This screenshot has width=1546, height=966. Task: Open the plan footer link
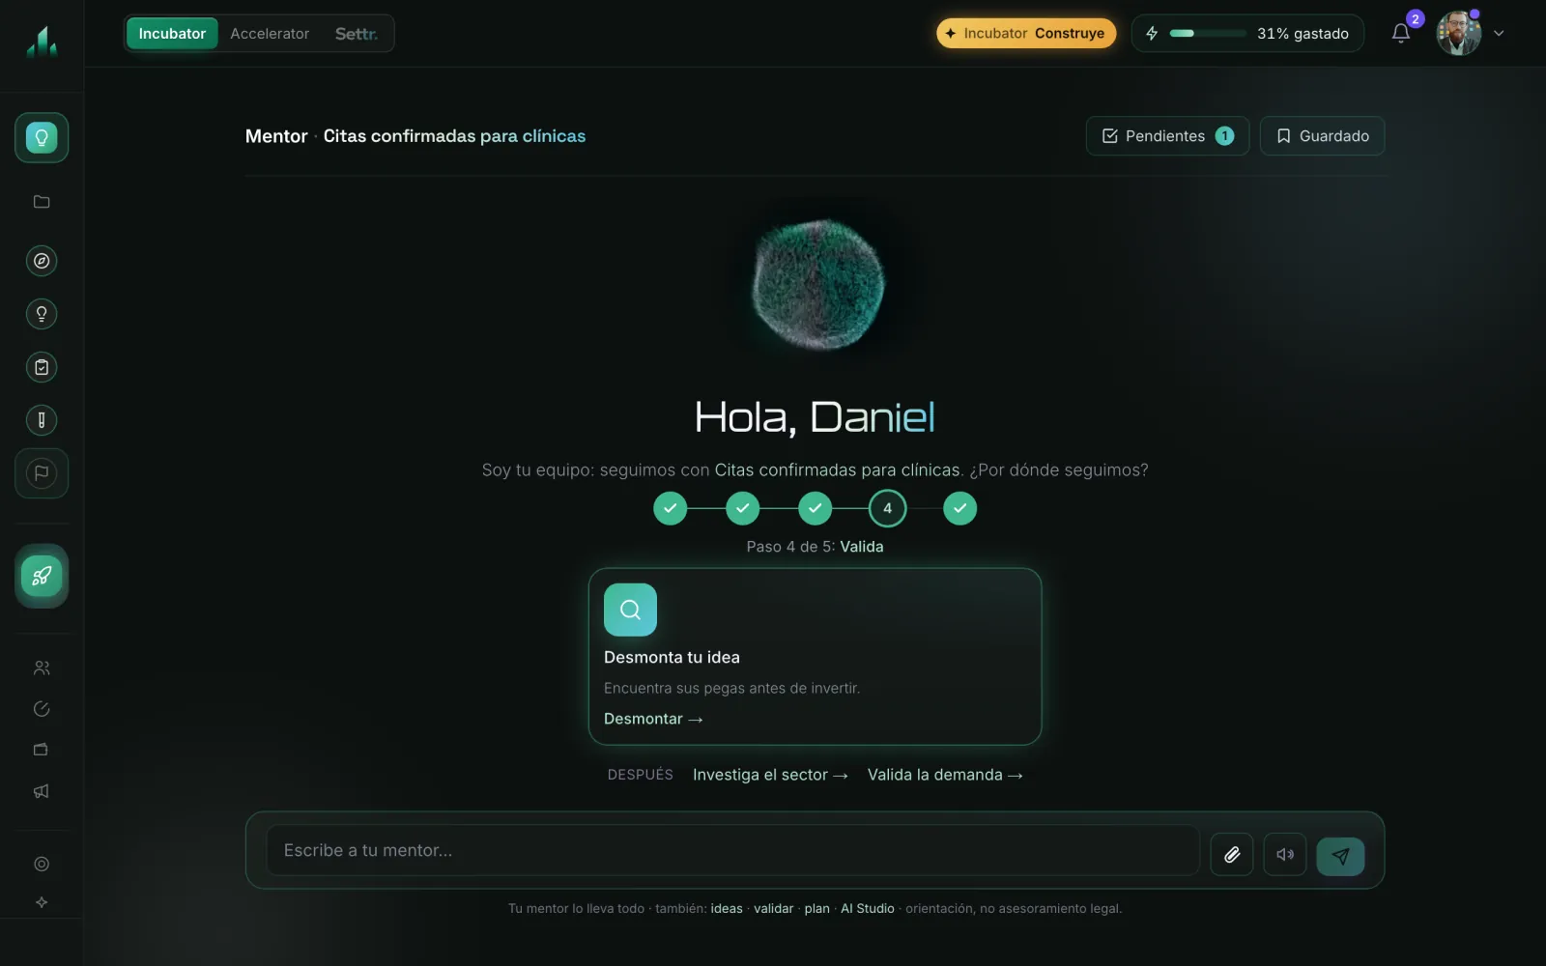[x=816, y=909]
